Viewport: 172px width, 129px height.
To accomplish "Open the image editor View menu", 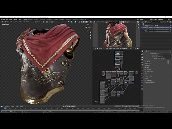I will (98, 22).
